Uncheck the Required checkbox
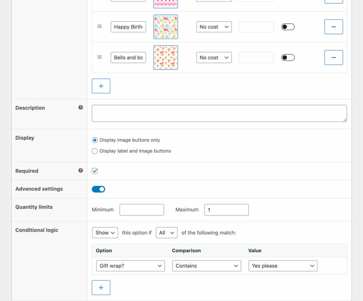This screenshot has height=301, width=363. click(94, 170)
